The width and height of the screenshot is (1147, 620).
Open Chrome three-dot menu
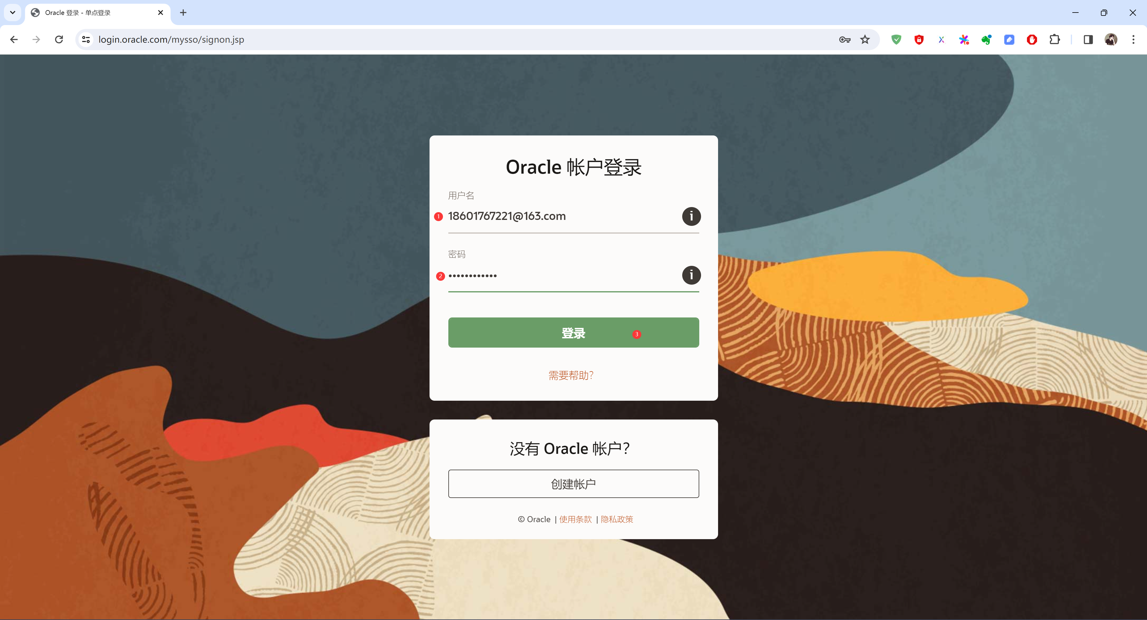pos(1133,40)
